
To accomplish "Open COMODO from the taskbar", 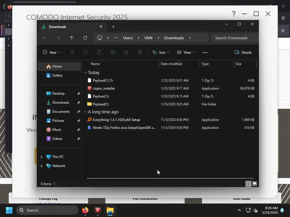I will (x=98, y=210).
